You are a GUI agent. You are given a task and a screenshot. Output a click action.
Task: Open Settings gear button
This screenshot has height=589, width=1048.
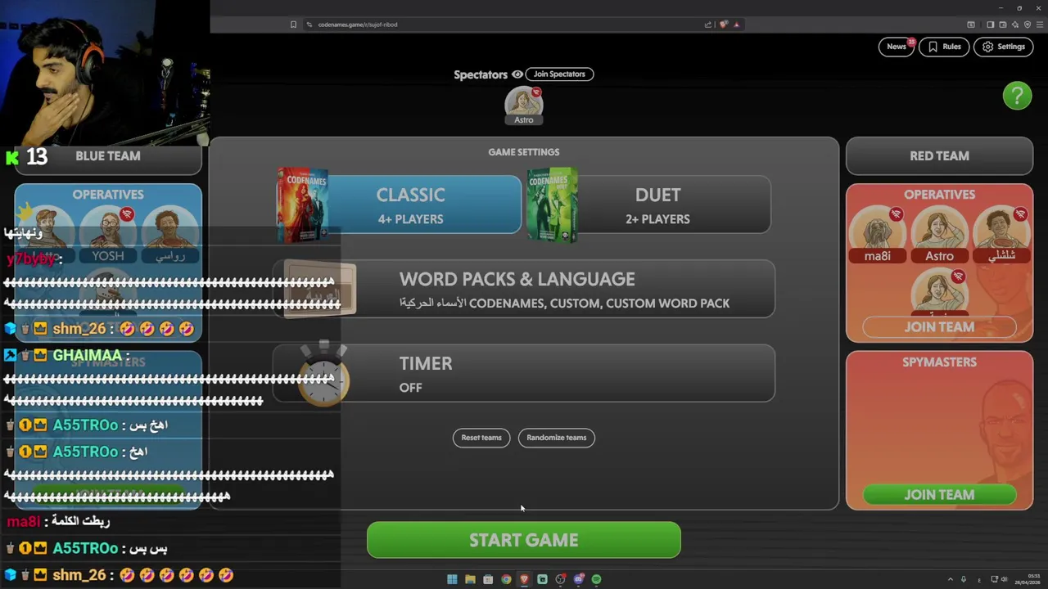pyautogui.click(x=1003, y=47)
